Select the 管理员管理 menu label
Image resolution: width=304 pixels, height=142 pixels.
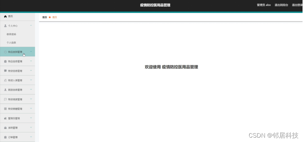tap(14, 118)
